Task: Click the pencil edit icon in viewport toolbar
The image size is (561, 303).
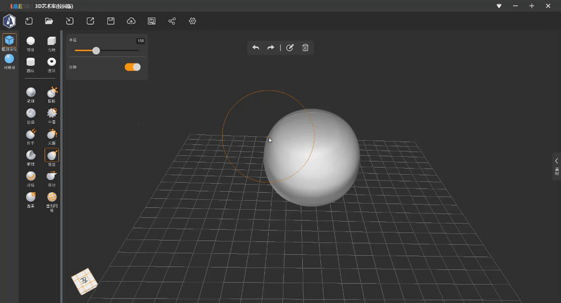Action: (290, 47)
